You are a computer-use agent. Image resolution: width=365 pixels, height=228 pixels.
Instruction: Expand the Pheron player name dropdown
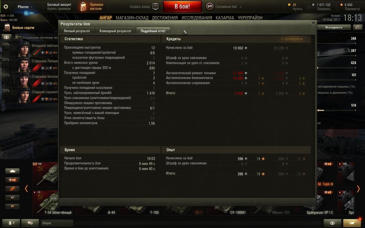point(25,7)
